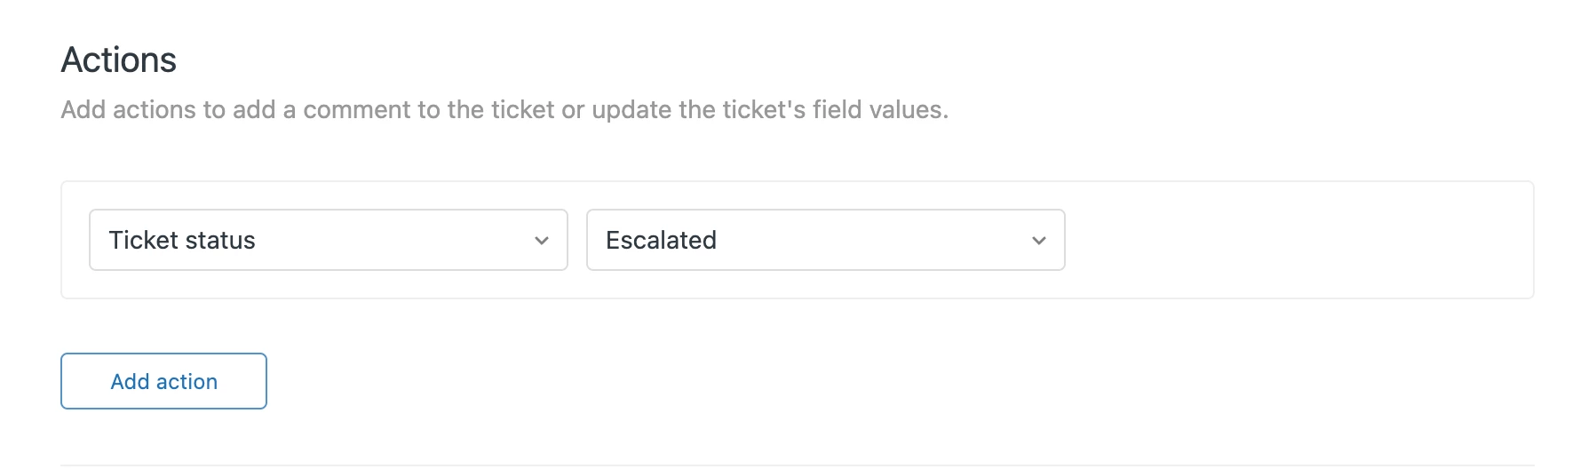Open the Ticket status action field dropdown

click(328, 240)
